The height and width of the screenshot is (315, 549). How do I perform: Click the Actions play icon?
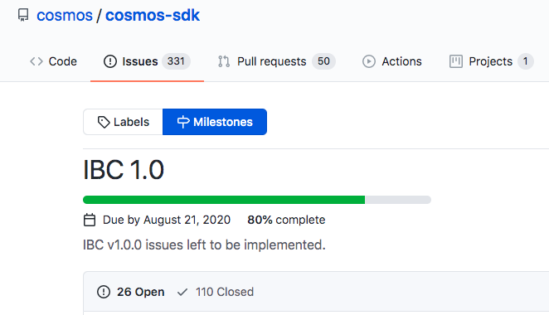click(x=369, y=61)
